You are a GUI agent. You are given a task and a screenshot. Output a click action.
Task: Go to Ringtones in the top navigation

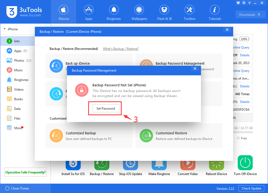[x=114, y=12]
